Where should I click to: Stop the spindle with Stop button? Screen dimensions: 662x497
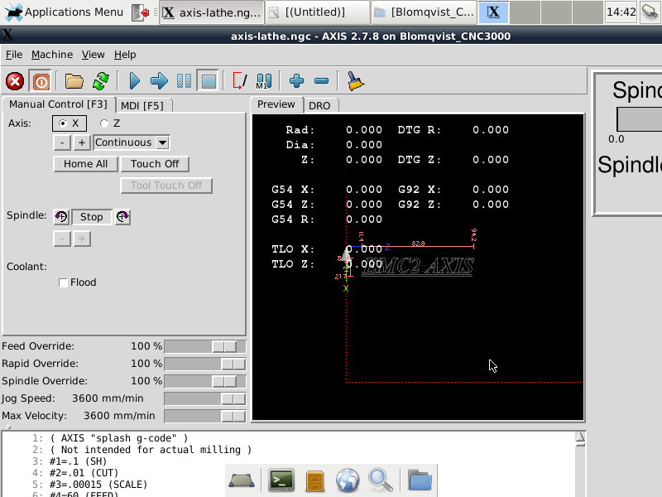[x=92, y=217]
